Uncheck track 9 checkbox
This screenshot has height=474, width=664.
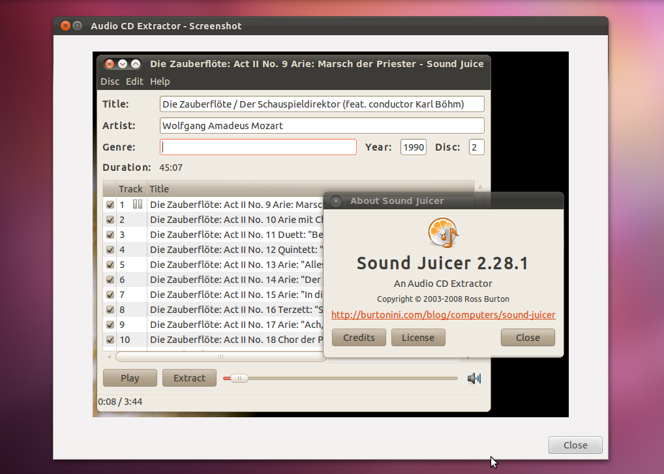(110, 325)
